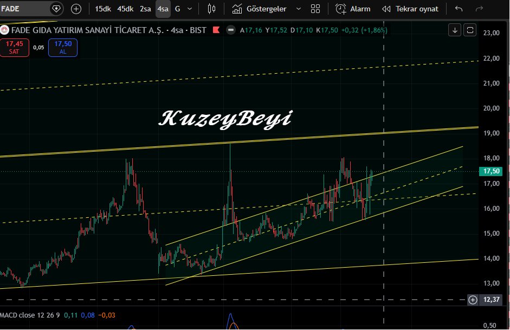
Task: Start bar replay with Tekrar oynat
Action: 410,9
